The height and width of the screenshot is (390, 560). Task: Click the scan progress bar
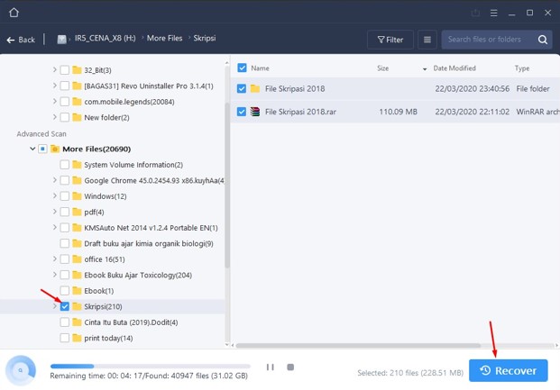click(x=151, y=366)
